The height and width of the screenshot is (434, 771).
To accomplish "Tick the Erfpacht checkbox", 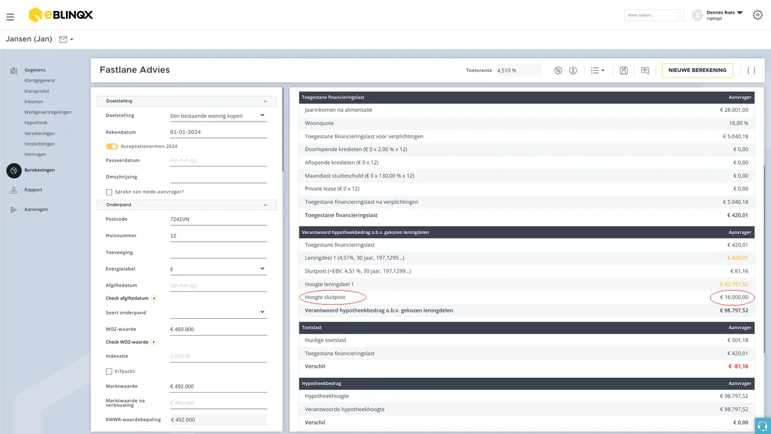I will click(x=109, y=372).
